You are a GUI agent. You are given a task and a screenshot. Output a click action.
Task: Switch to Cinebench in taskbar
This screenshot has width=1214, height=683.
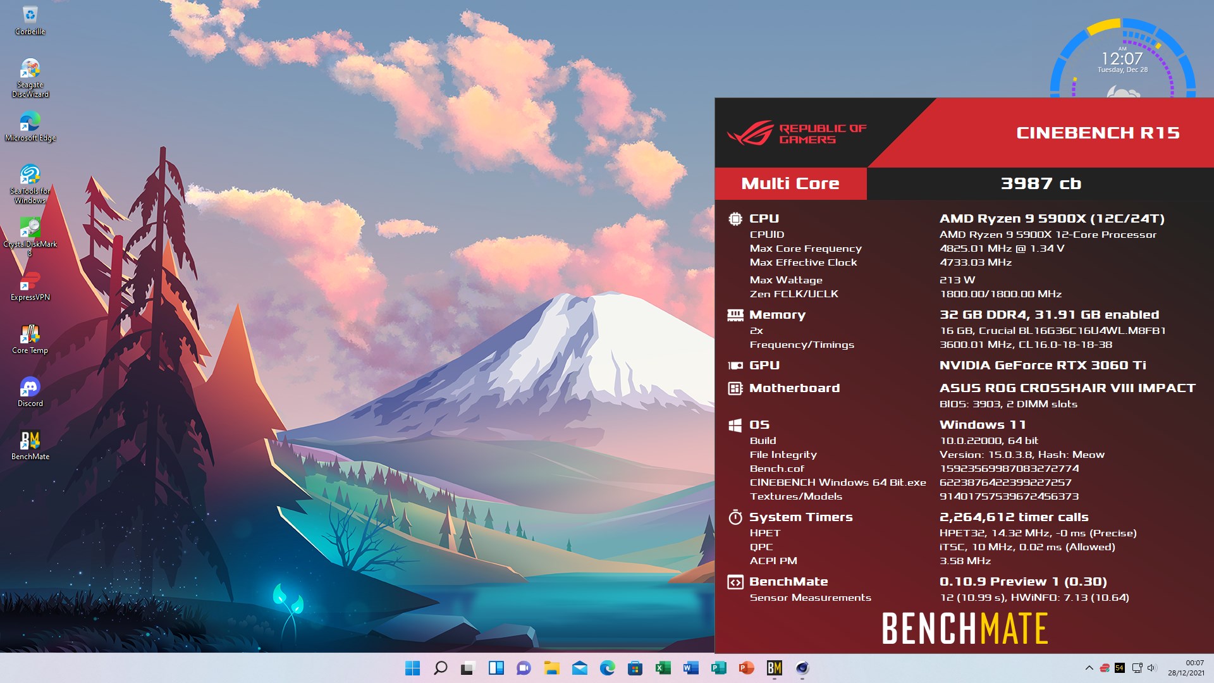[x=802, y=668]
